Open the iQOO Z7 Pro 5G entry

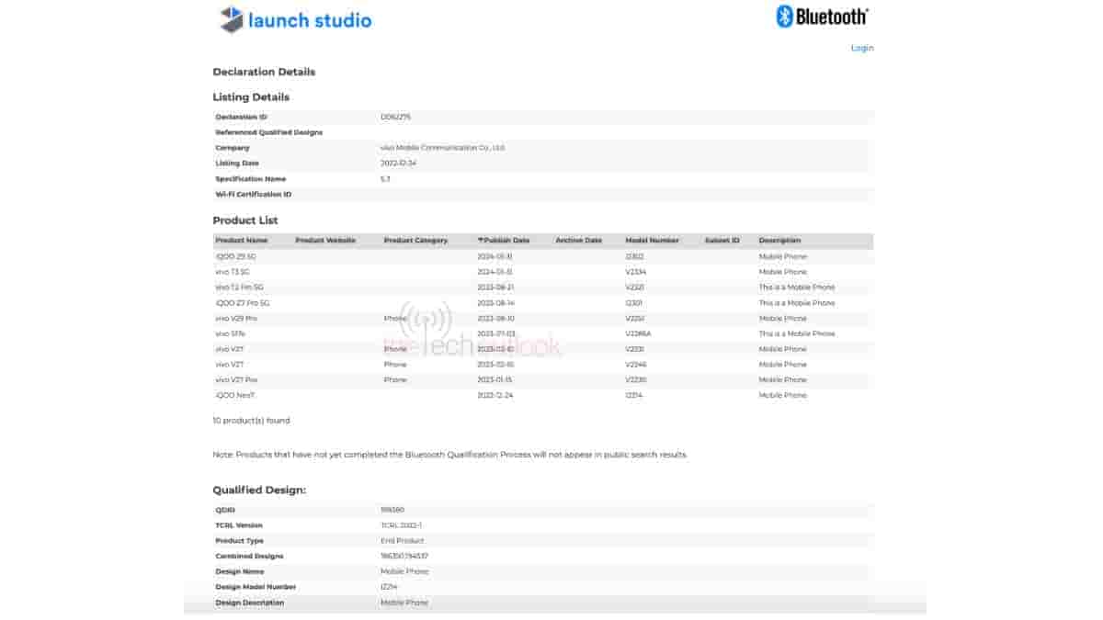click(242, 303)
